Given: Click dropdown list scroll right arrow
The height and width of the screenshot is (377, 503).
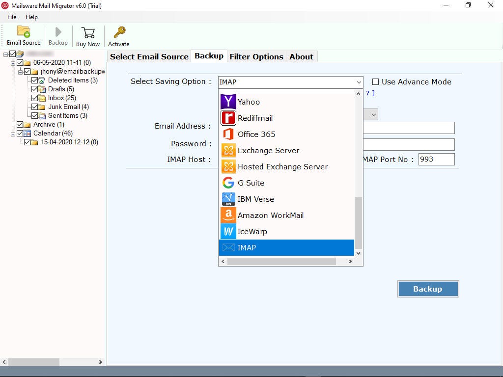Looking at the screenshot, I should click(350, 261).
